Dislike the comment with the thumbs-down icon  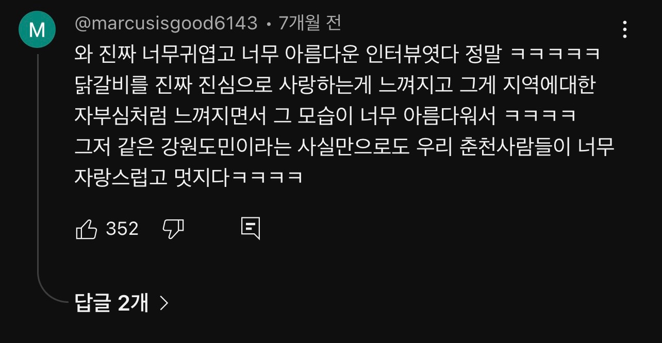pos(173,229)
